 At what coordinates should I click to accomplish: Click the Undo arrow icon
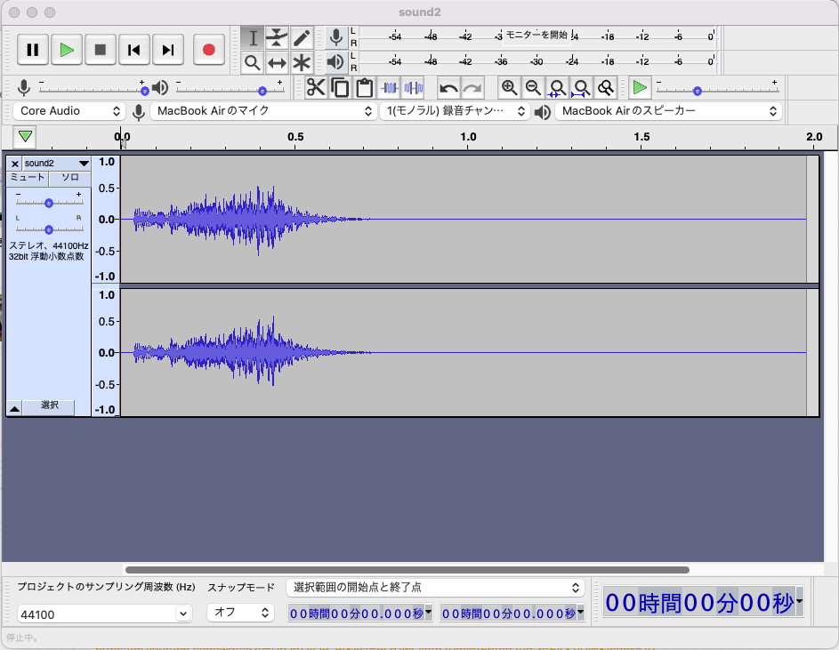click(x=448, y=87)
